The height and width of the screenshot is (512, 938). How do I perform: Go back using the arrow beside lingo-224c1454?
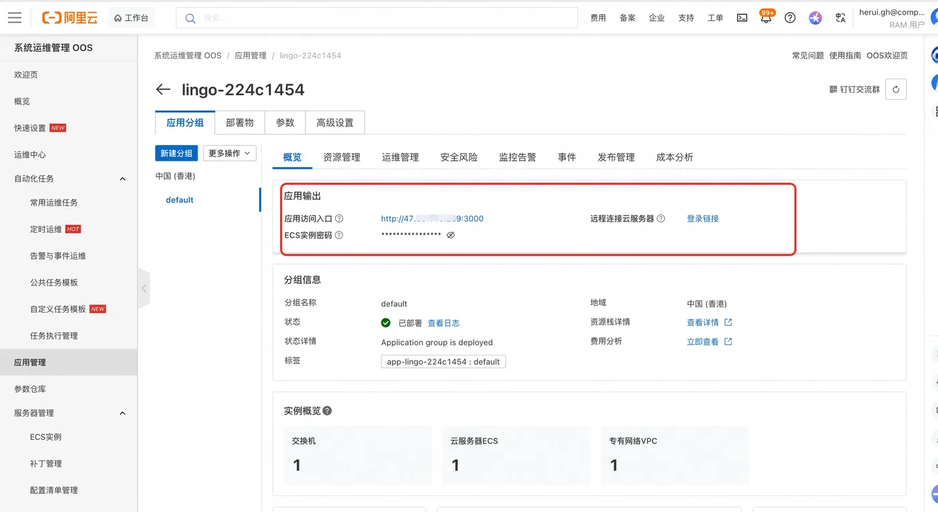[163, 90]
